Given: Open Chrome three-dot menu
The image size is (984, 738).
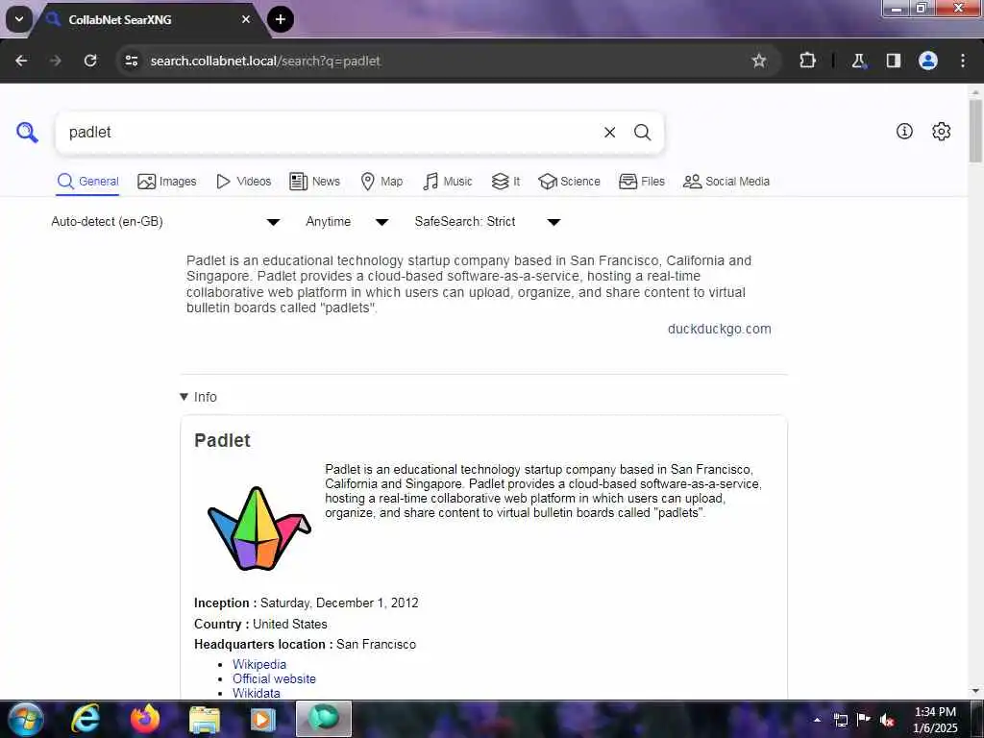Looking at the screenshot, I should 963,61.
